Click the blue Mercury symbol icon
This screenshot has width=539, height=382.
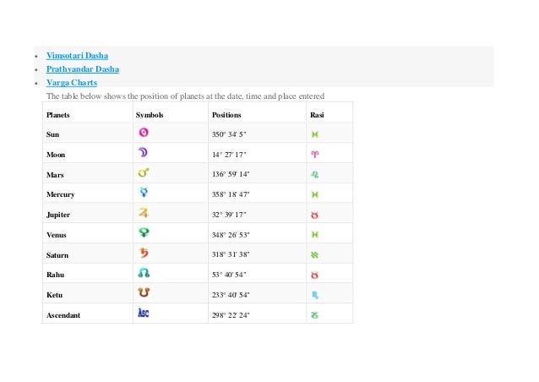point(144,194)
